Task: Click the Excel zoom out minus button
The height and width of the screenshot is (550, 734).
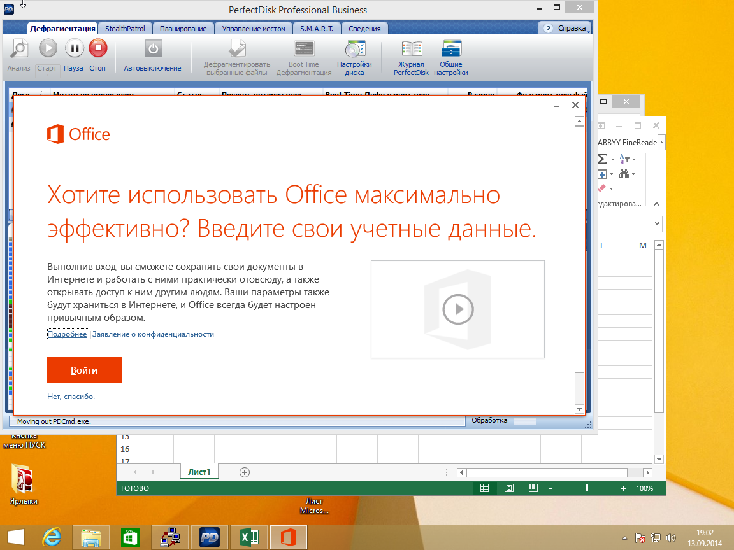Action: pyautogui.click(x=550, y=488)
